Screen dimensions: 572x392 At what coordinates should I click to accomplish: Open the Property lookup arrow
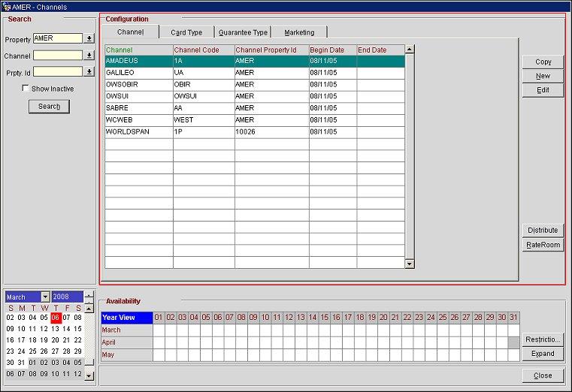pyautogui.click(x=89, y=38)
